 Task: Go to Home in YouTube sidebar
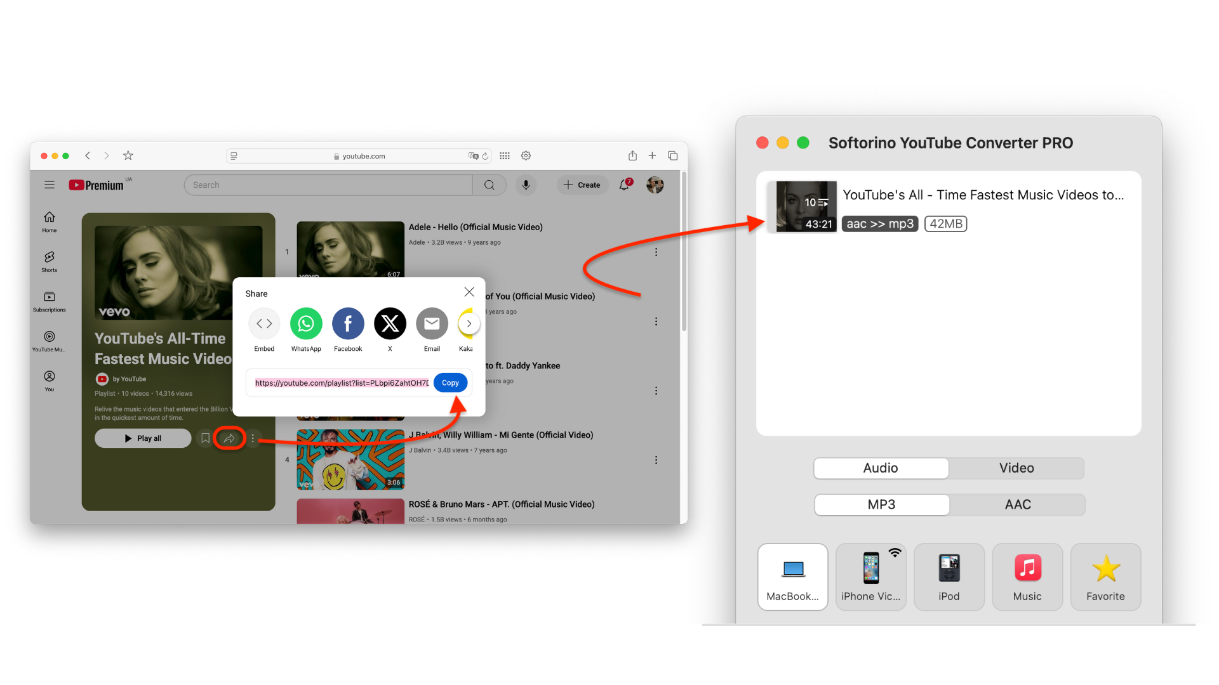pyautogui.click(x=50, y=222)
